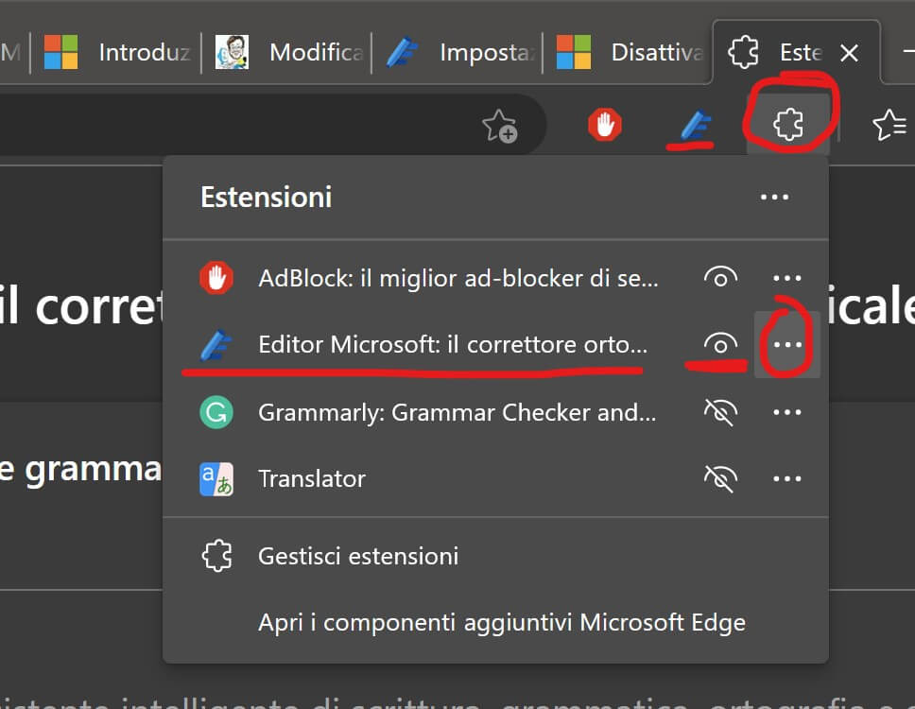Screen dimensions: 915x709
Task: Open more actions for Grammarly extension
Action: (x=787, y=412)
